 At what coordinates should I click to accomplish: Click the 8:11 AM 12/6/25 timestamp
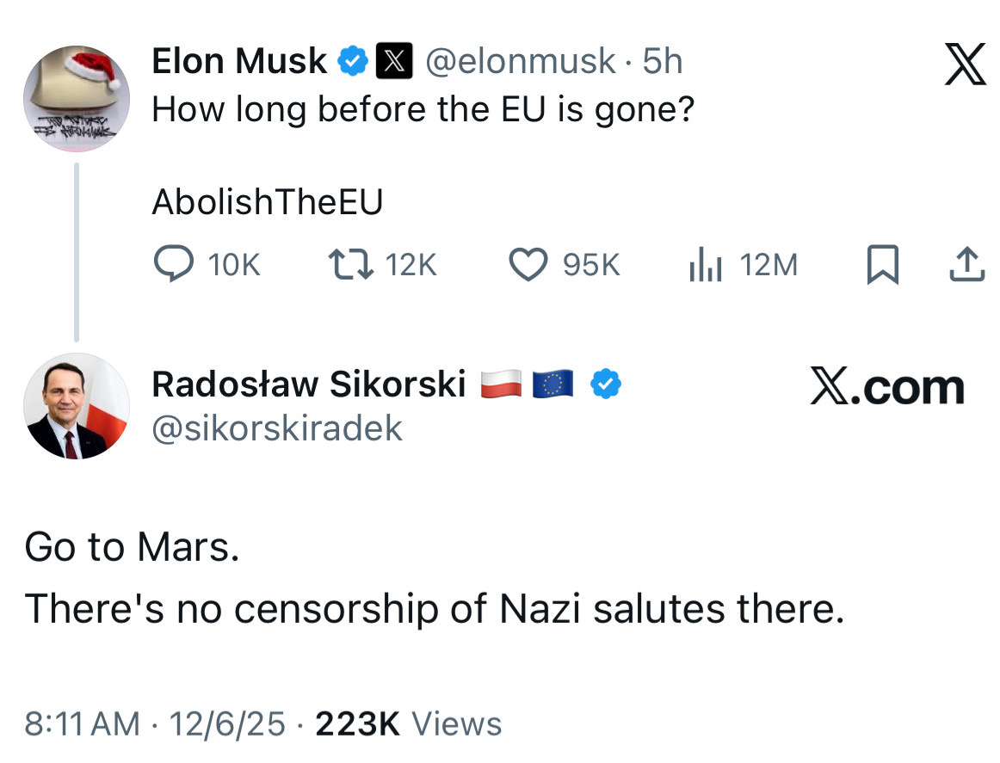[x=155, y=723]
